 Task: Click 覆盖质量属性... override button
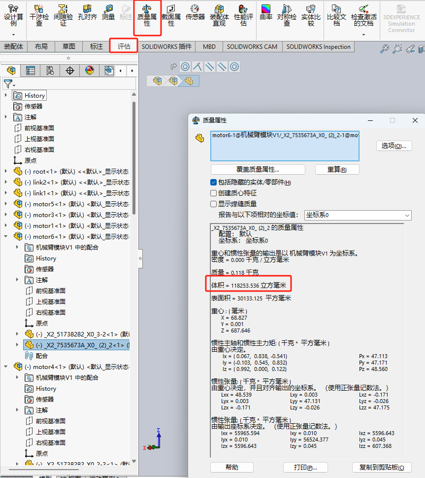(x=258, y=170)
